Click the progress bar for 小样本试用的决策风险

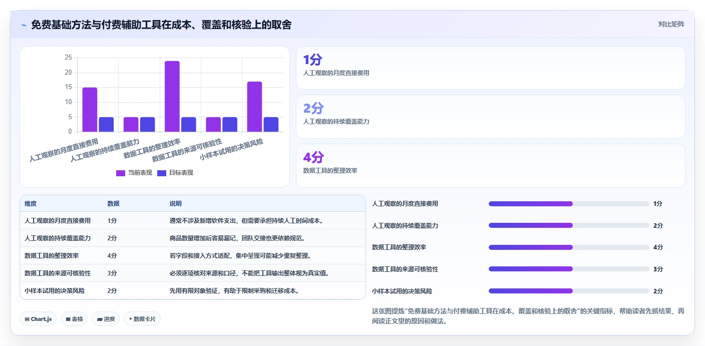569,291
